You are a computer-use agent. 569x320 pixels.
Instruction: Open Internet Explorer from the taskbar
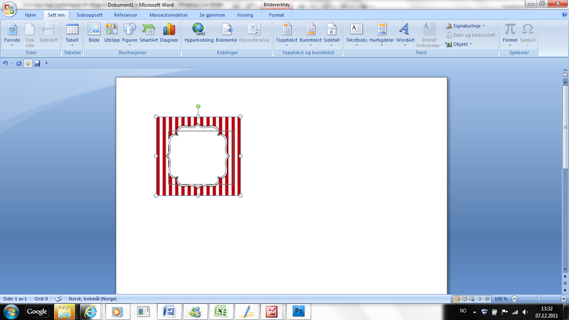(89, 311)
